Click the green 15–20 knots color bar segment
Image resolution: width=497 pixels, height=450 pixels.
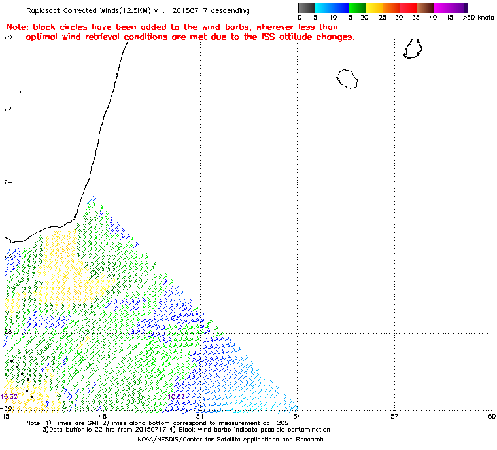pos(357,8)
